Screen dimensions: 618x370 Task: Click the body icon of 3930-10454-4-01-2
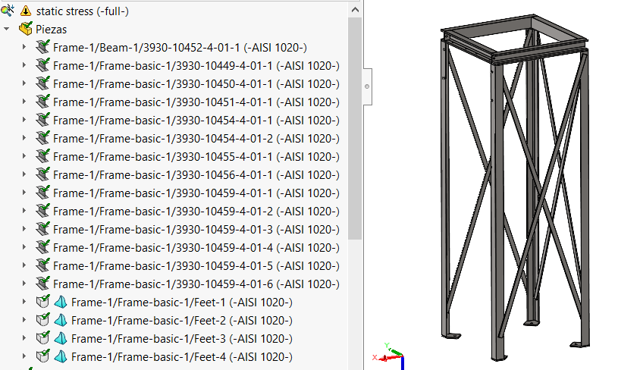(x=42, y=138)
